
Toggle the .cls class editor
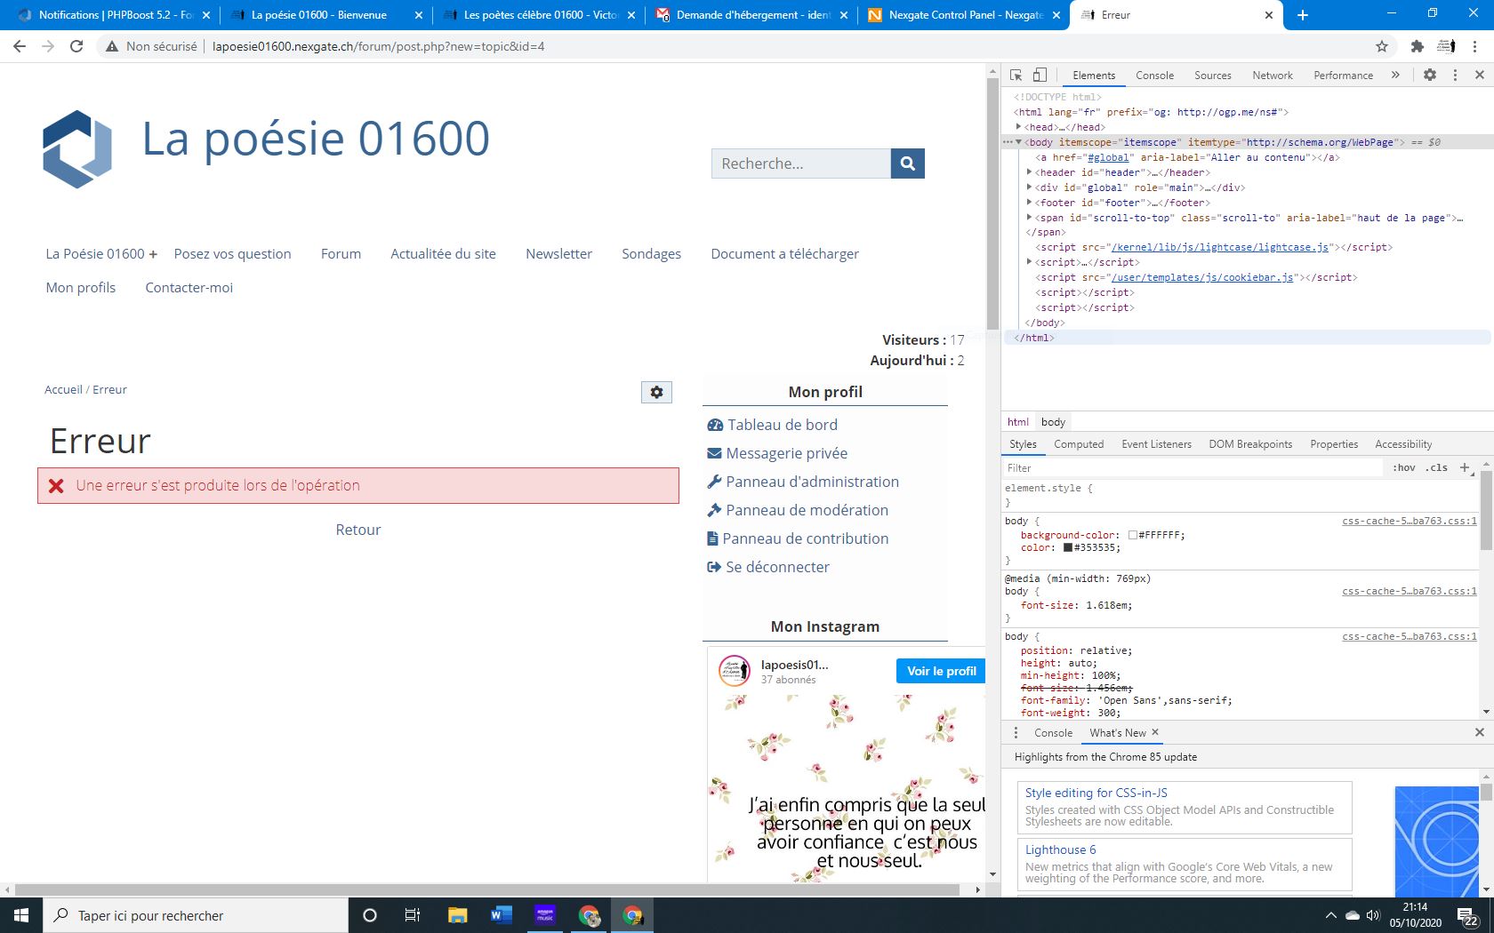pos(1435,467)
